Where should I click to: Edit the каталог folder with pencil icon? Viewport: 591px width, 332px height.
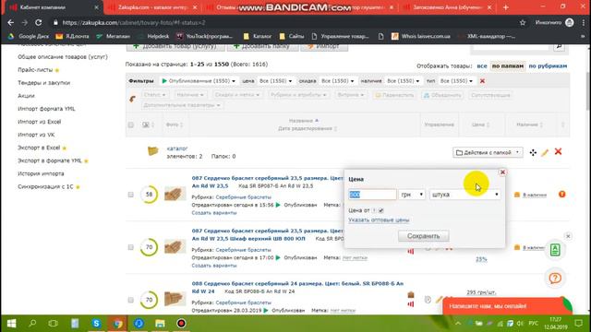tap(545, 152)
